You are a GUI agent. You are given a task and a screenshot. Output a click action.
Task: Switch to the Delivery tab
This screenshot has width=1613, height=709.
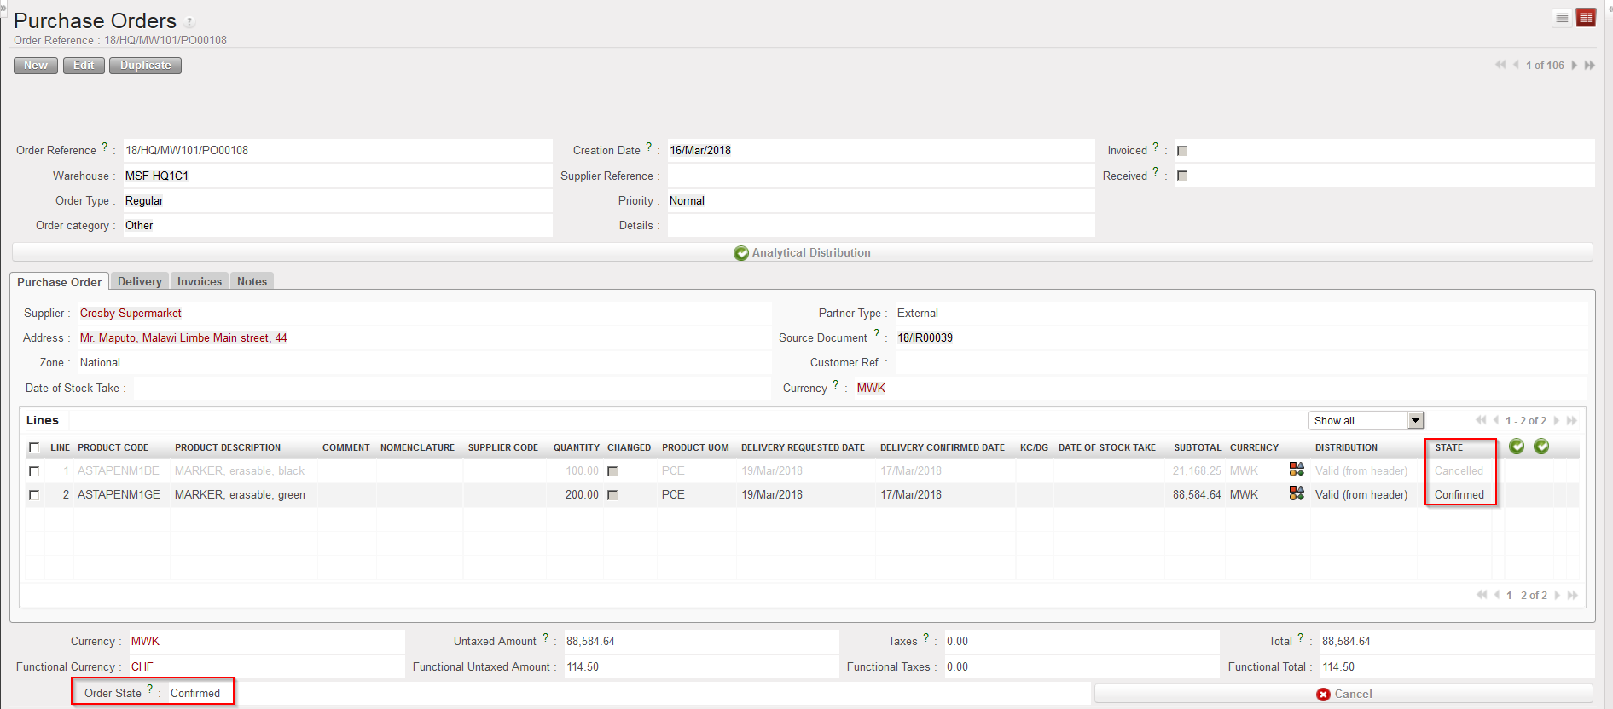[139, 282]
